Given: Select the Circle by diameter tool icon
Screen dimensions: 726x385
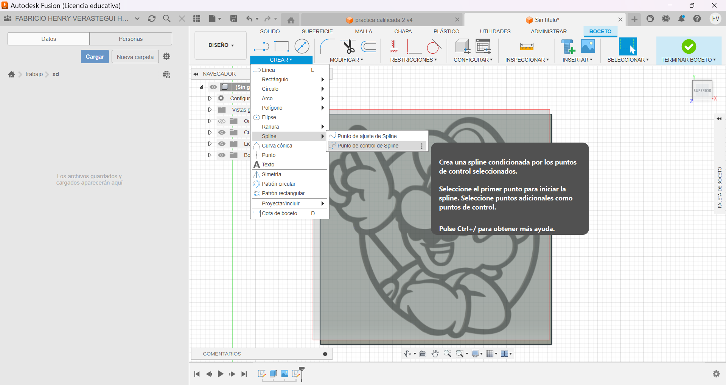Looking at the screenshot, I should (302, 46).
